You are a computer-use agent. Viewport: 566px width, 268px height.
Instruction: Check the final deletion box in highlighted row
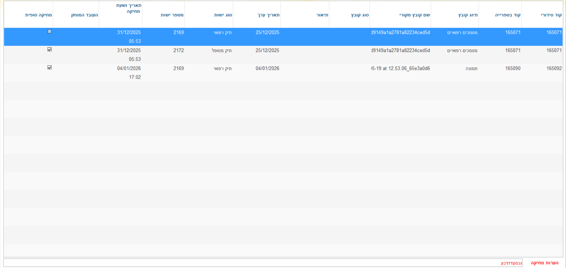pyautogui.click(x=50, y=31)
